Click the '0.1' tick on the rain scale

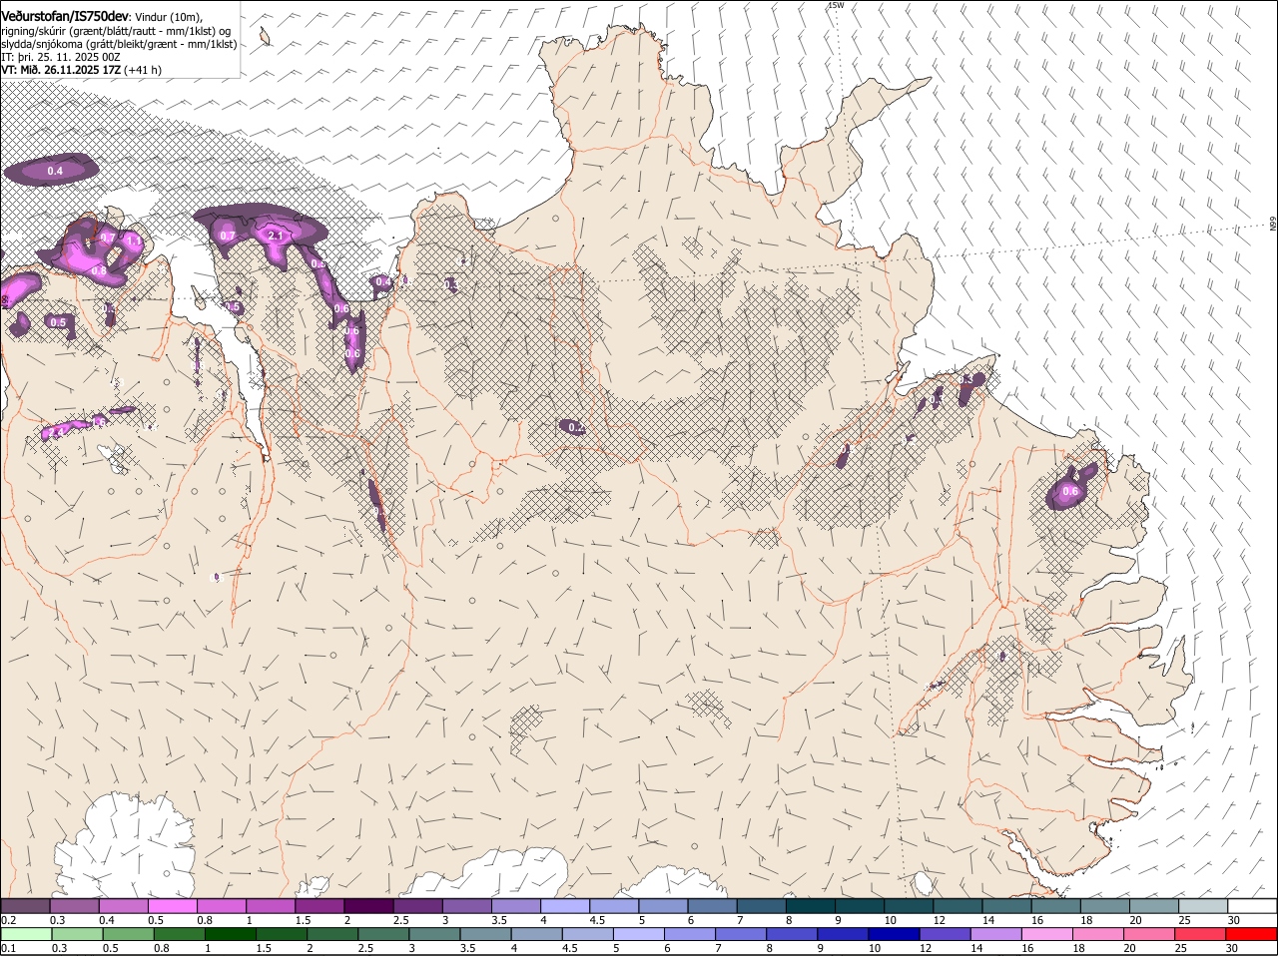[8, 947]
